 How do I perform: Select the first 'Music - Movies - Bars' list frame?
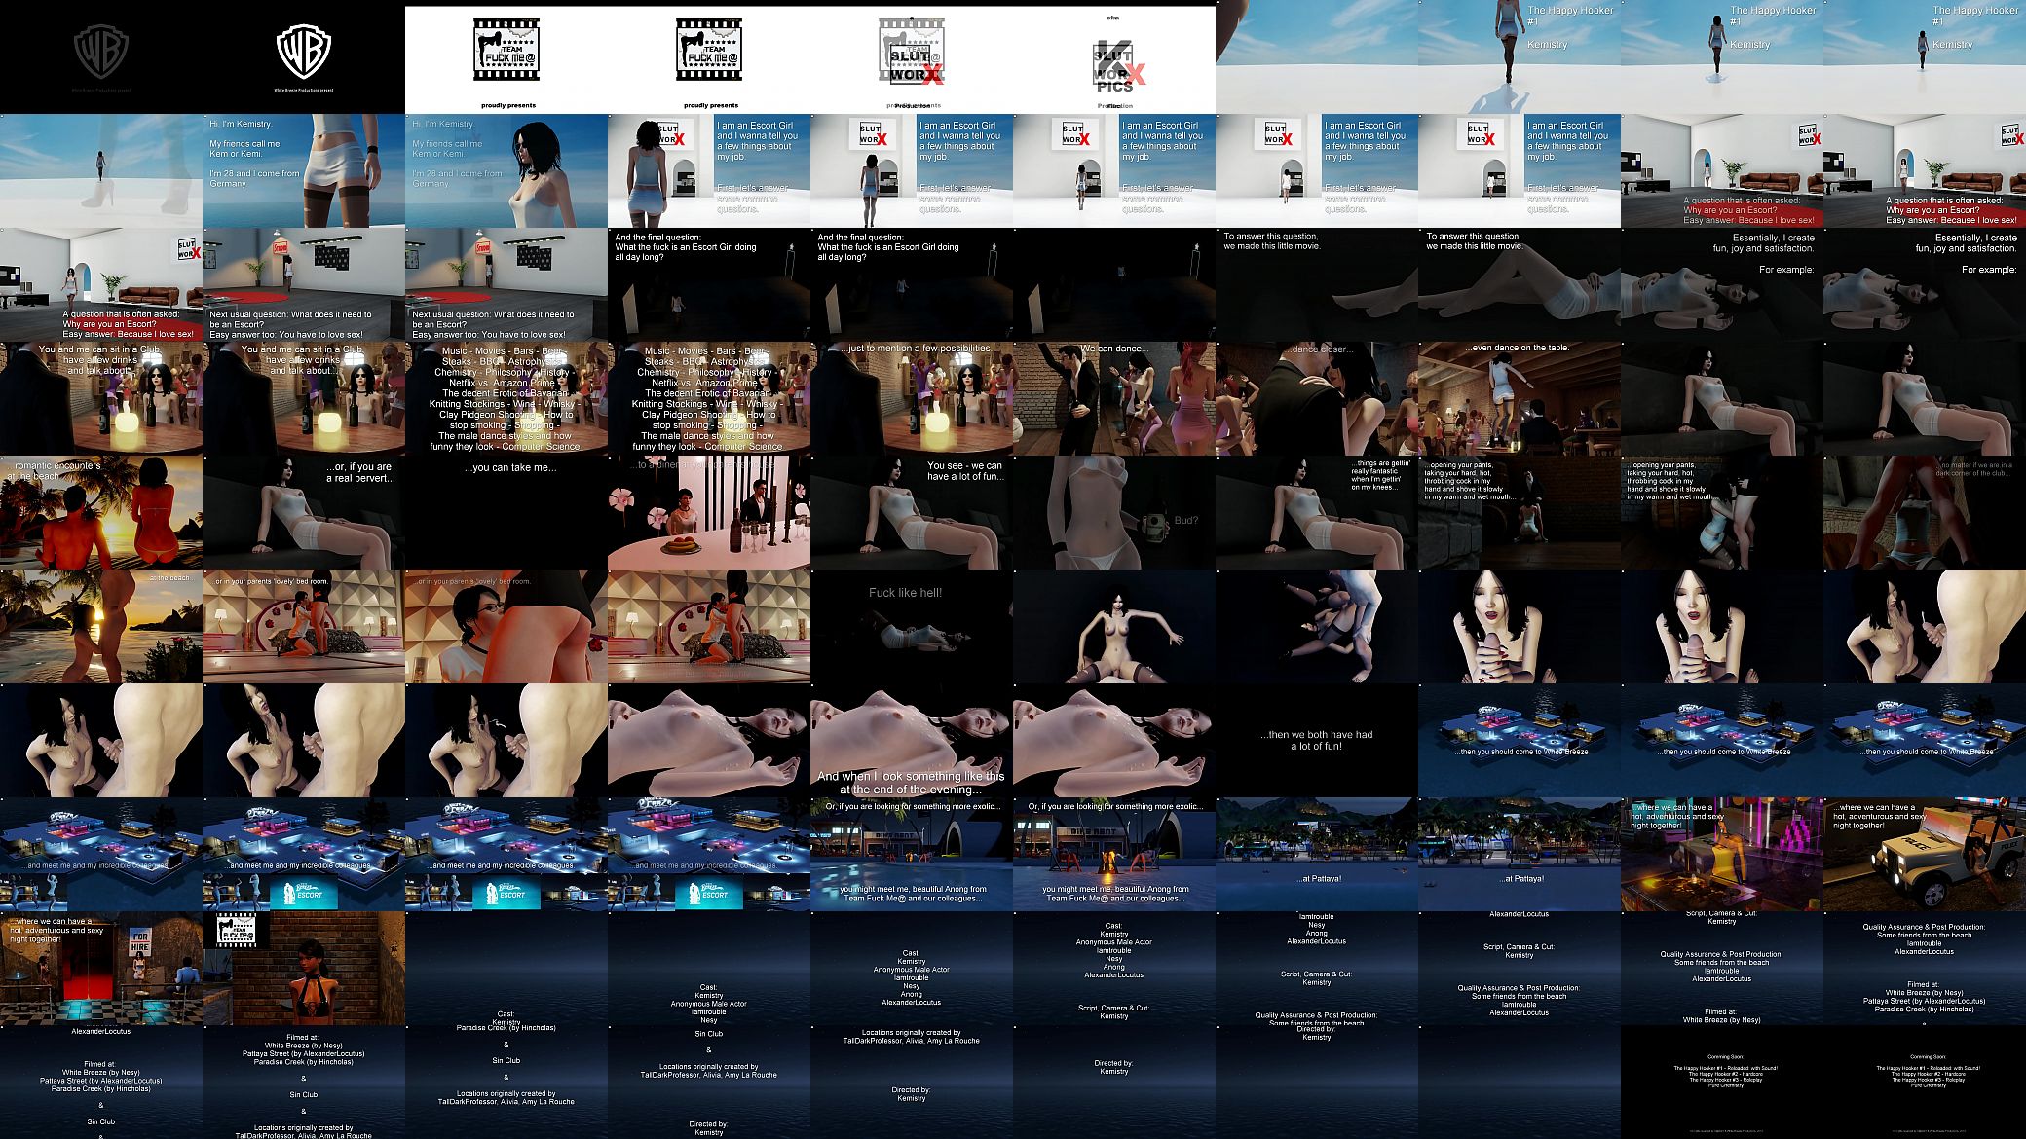pos(506,398)
